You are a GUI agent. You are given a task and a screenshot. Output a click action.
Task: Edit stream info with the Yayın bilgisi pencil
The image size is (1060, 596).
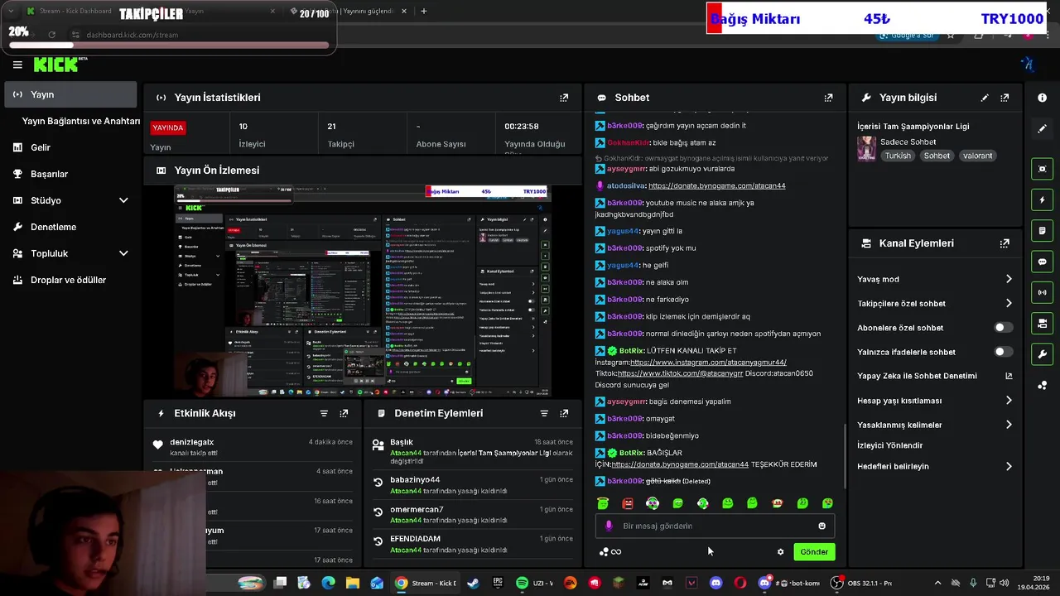click(x=985, y=98)
